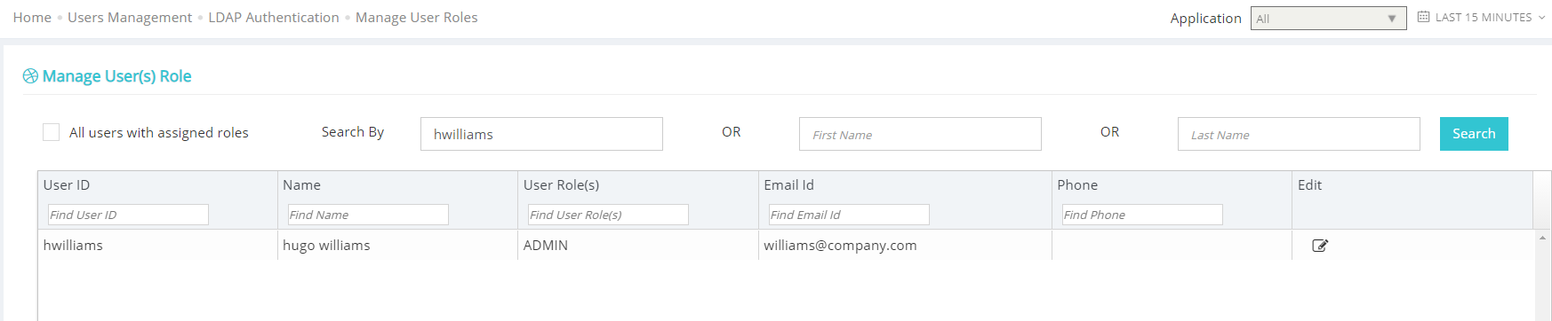1552x321 pixels.
Task: Expand the Last 15 Minutes time range chevron
Action: [x=1541, y=18]
